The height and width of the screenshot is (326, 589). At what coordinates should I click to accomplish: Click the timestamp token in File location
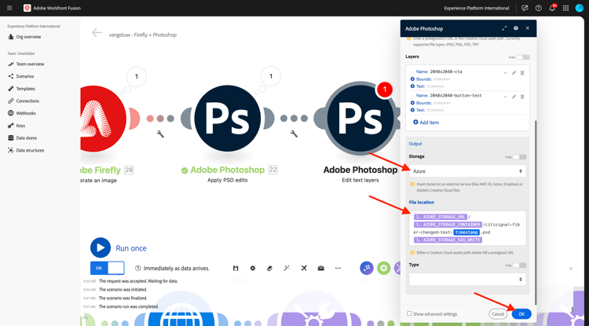point(466,232)
